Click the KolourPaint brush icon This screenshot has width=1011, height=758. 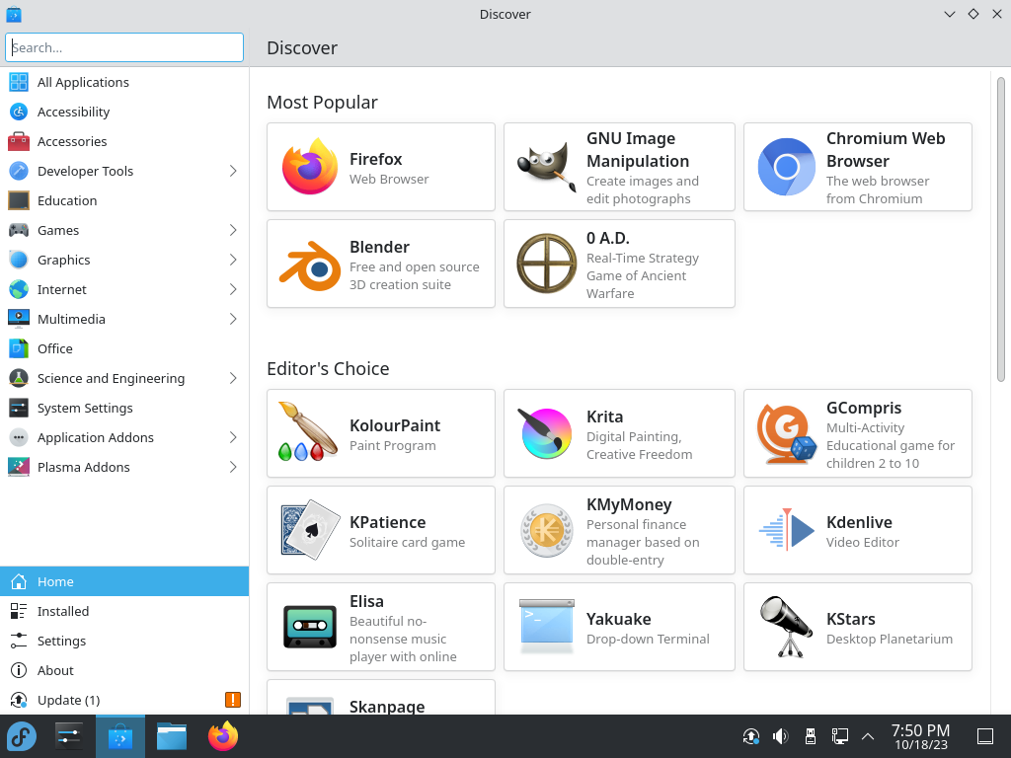pos(308,432)
